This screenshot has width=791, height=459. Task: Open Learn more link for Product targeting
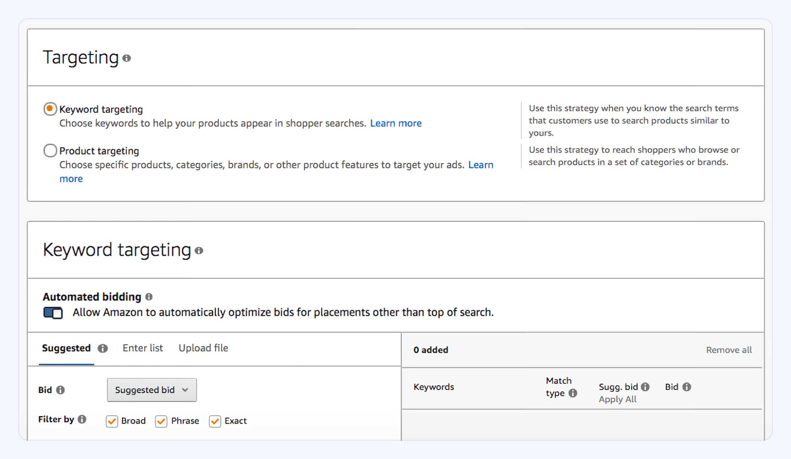click(481, 165)
